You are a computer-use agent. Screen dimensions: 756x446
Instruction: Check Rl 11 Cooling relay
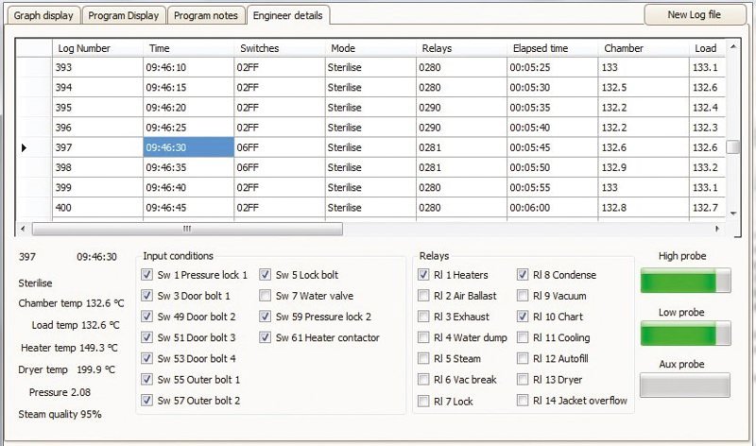[x=523, y=337]
